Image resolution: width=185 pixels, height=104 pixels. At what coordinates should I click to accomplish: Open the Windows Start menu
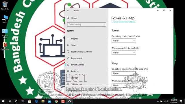(3, 101)
